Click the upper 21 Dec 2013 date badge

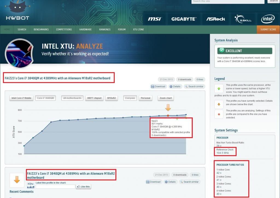[x=166, y=79]
